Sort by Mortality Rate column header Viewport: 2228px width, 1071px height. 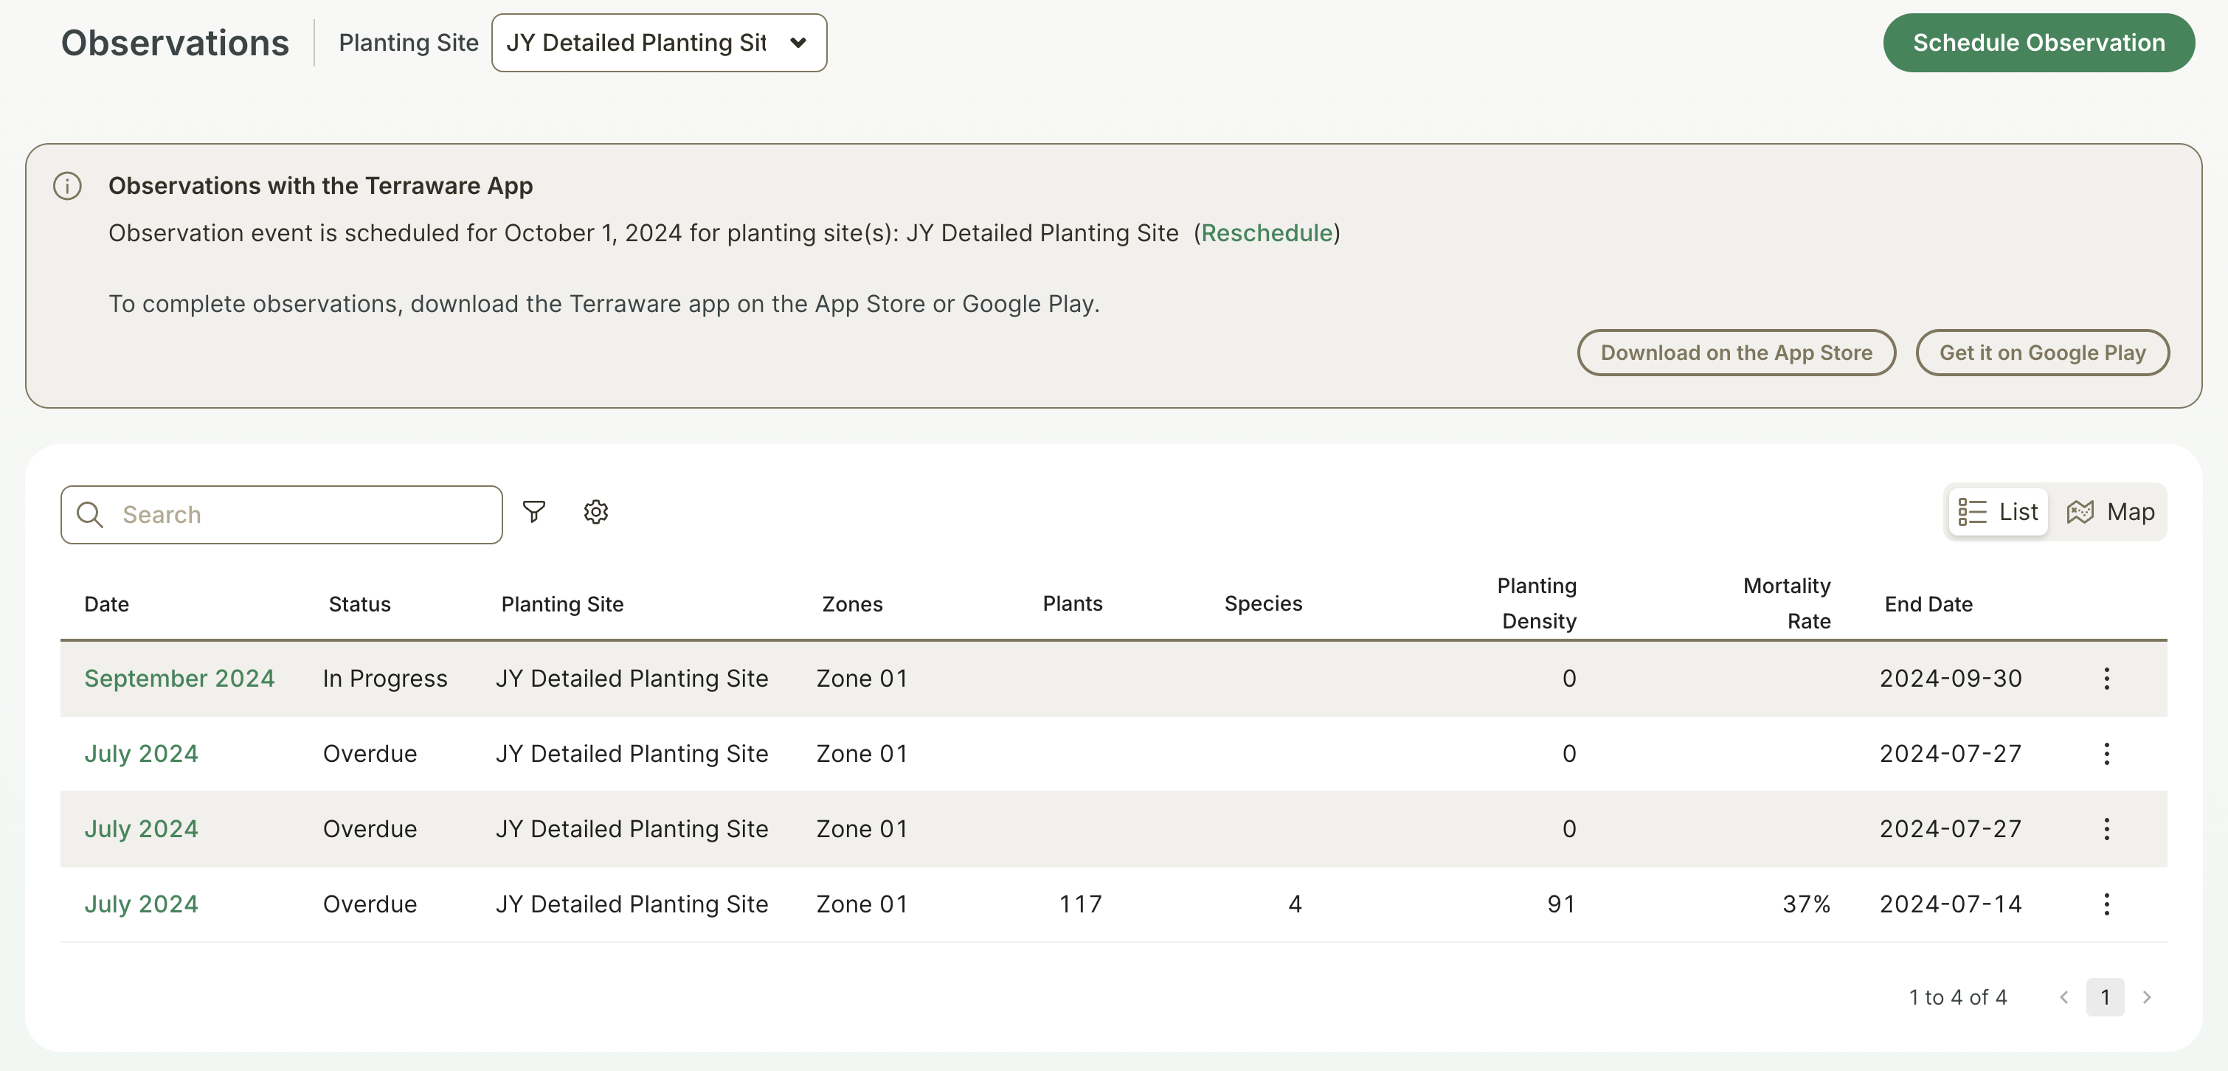(x=1787, y=603)
